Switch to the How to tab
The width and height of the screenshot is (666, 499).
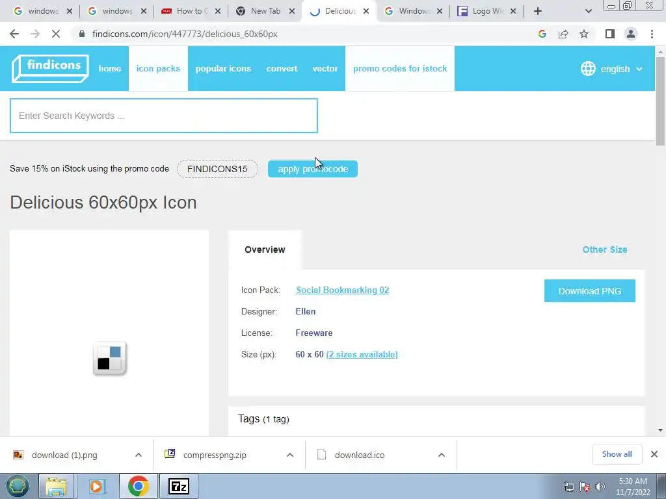[191, 11]
